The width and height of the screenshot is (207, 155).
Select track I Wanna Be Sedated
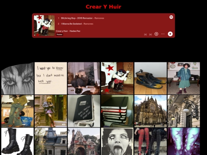71,24
